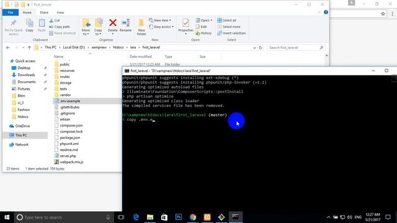Click Paste shortcut in ribbon
This screenshot has width=397, height=223.
[x=62, y=33]
